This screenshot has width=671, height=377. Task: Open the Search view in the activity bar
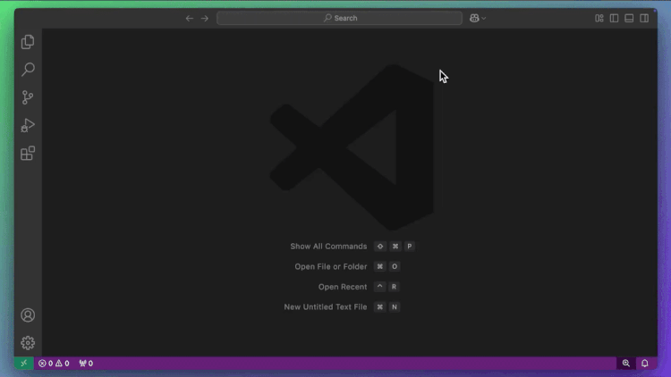click(28, 70)
